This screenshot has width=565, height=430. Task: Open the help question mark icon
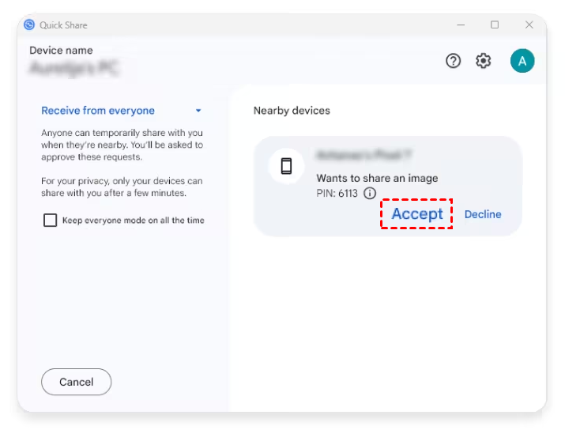tap(453, 61)
